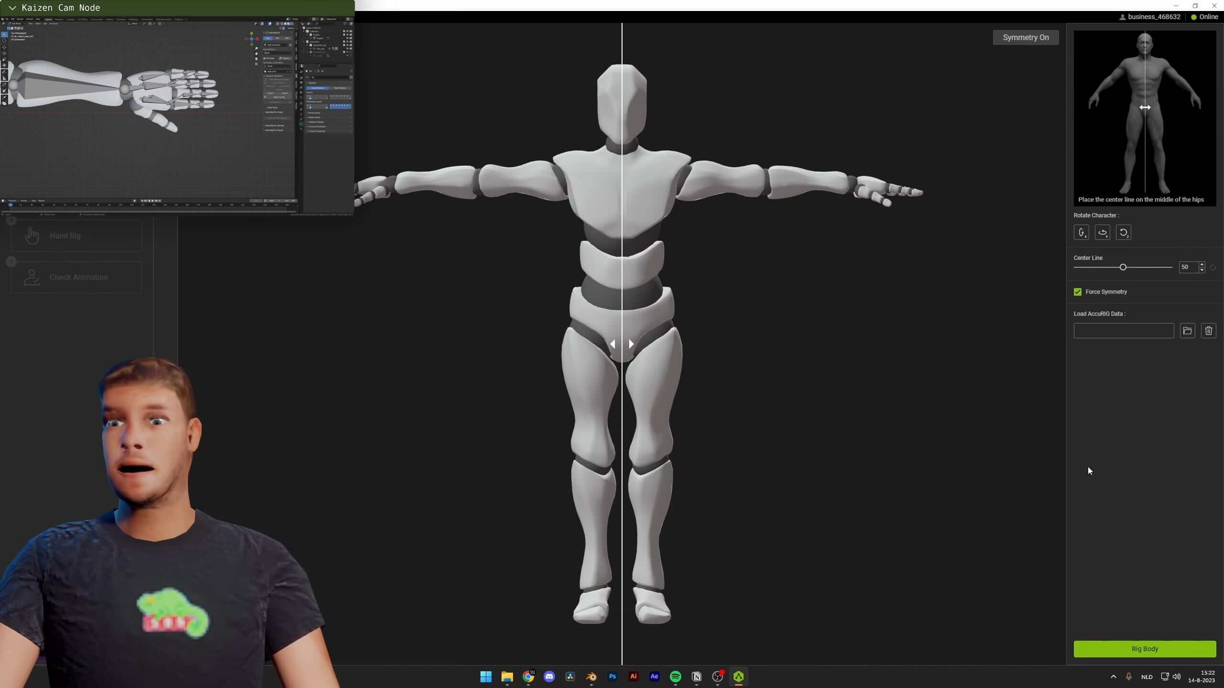Rotate the character on the X axis
The height and width of the screenshot is (688, 1224).
1082,233
